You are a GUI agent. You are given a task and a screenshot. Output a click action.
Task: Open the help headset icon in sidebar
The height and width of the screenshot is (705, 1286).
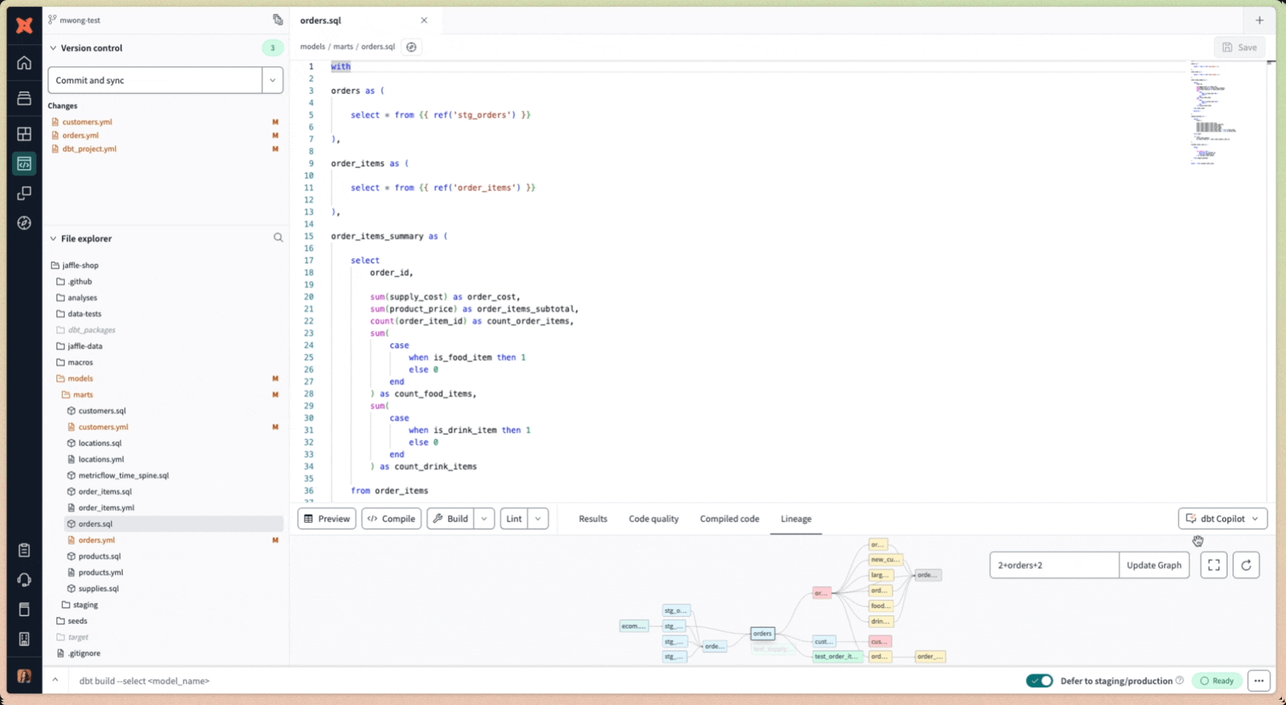24,579
